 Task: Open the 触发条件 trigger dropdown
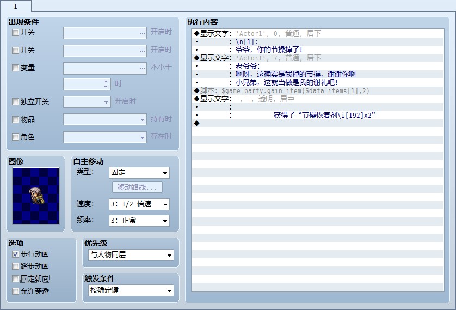click(131, 290)
